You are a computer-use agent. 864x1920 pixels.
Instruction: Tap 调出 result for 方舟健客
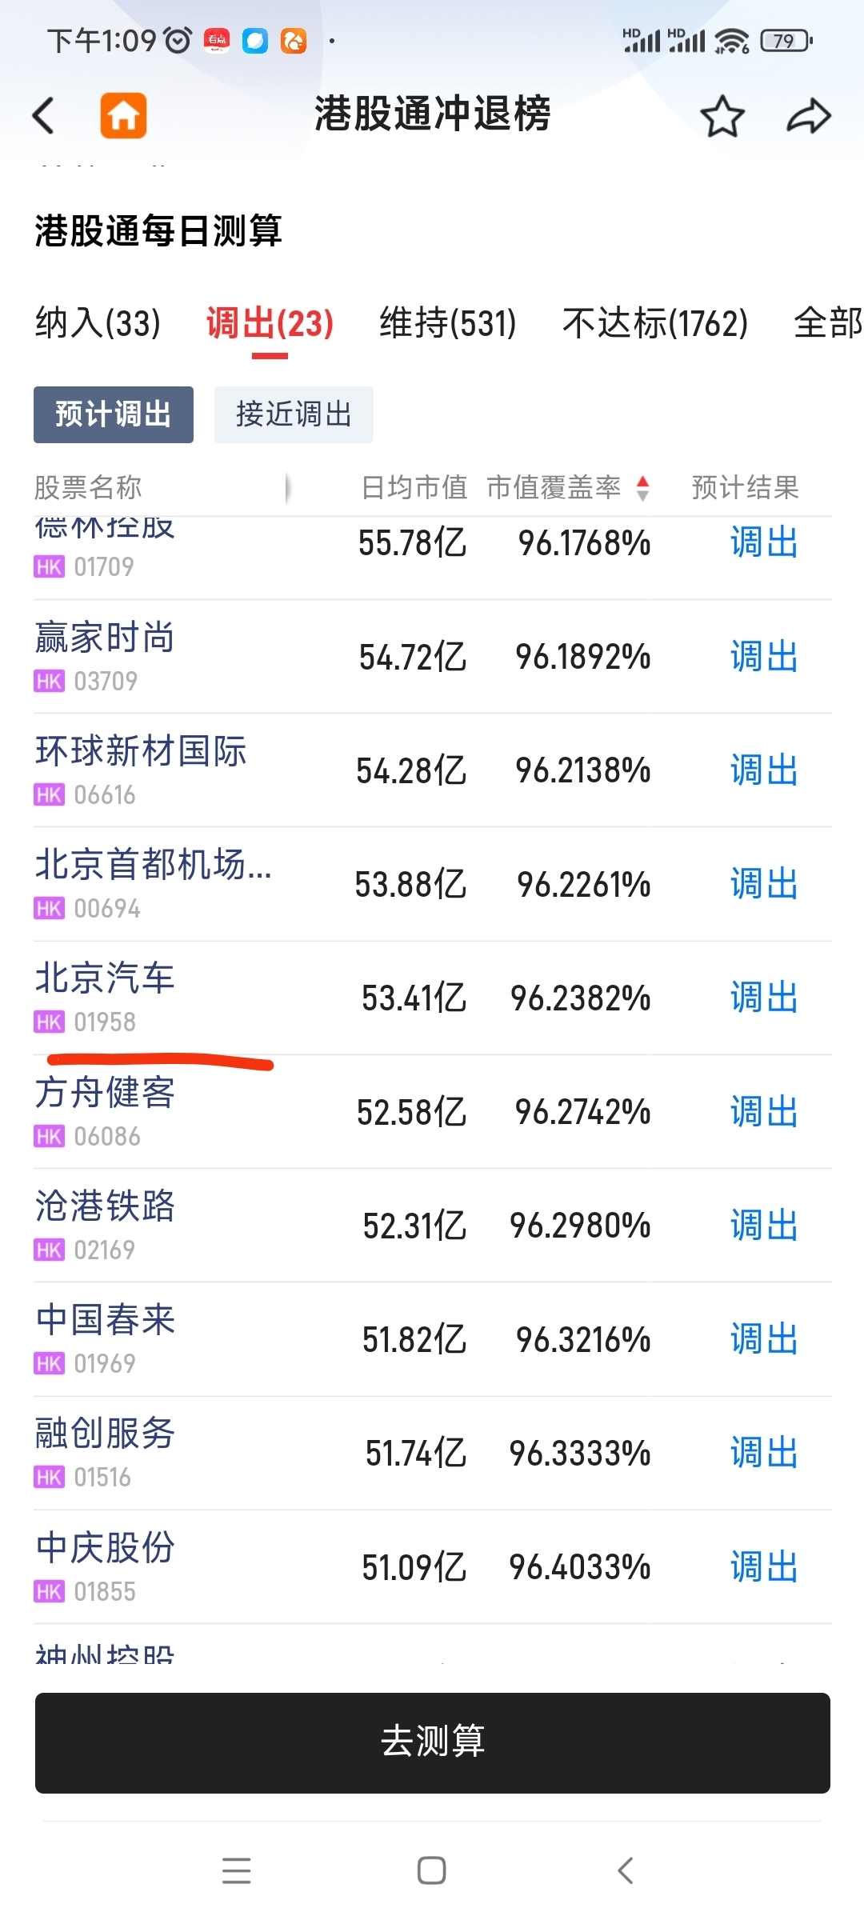[x=764, y=1112]
